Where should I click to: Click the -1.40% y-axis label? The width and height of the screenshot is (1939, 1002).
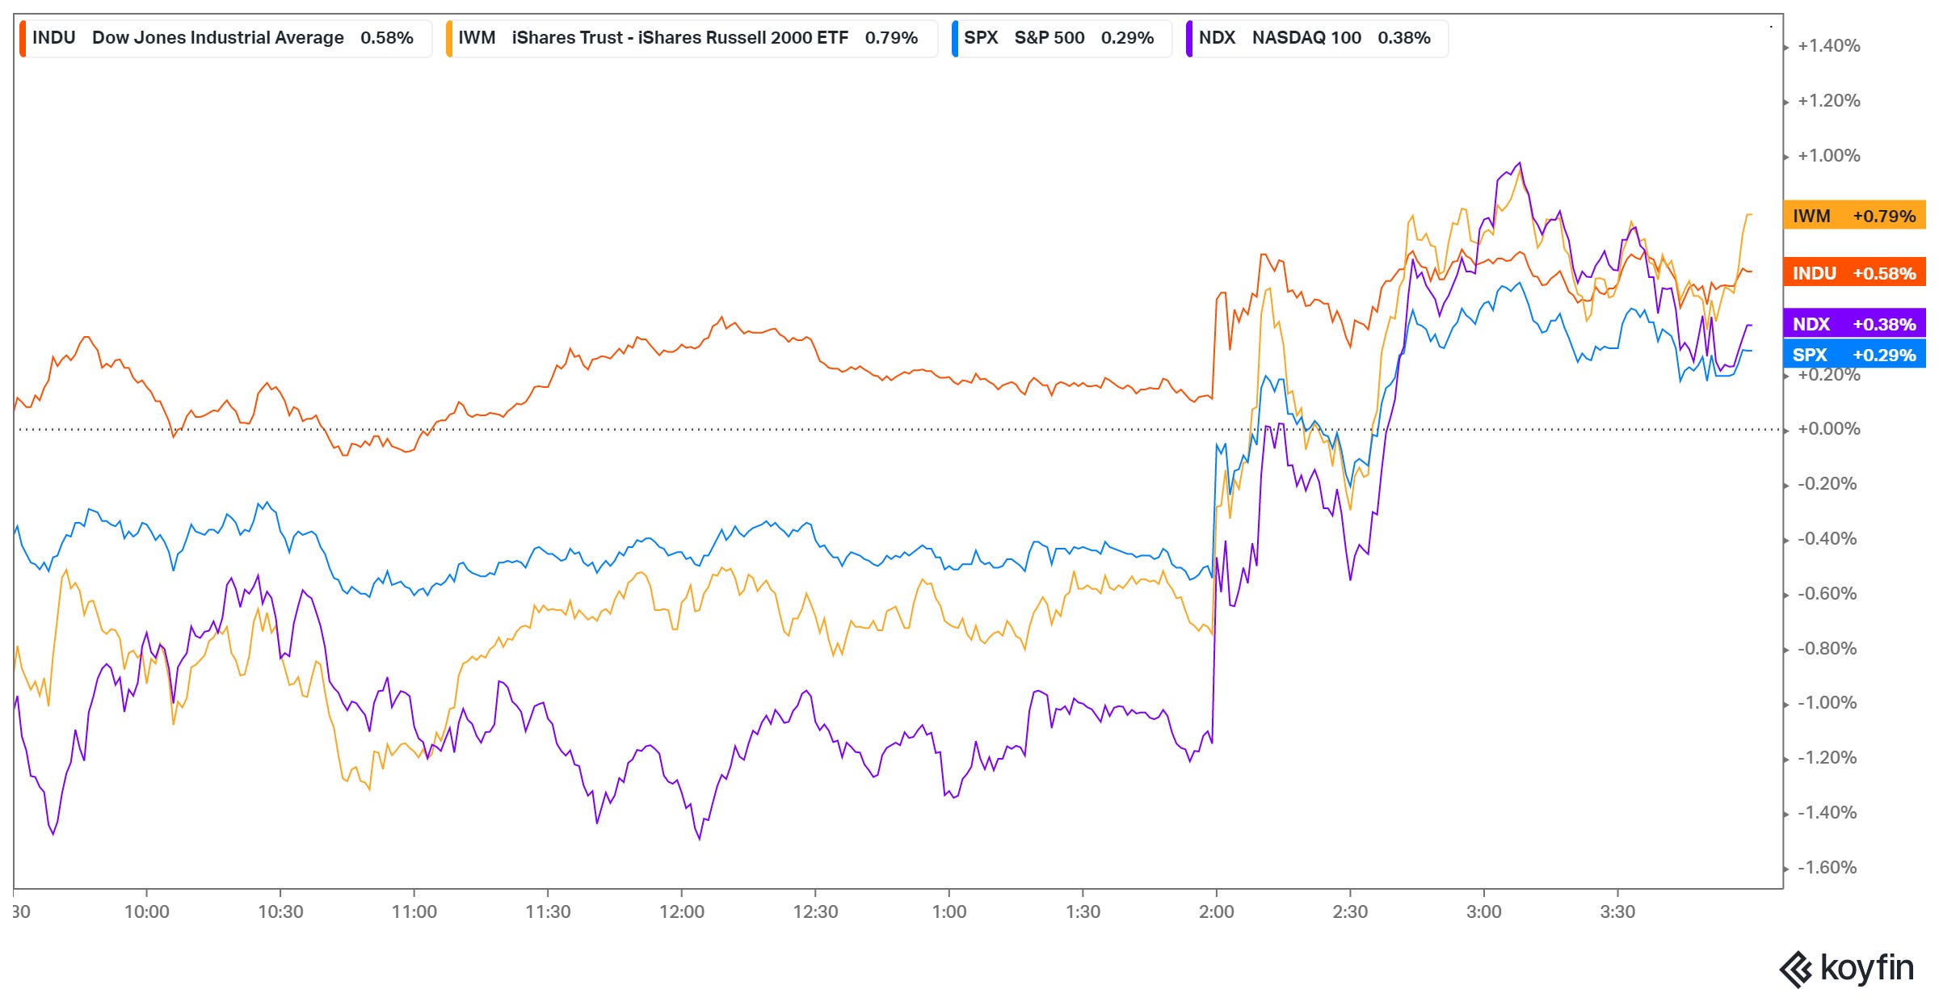point(1827,813)
